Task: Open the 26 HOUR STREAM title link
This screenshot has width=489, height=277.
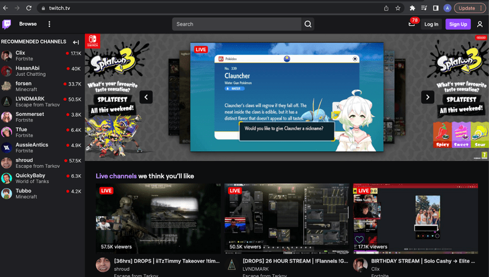Action: 295,261
